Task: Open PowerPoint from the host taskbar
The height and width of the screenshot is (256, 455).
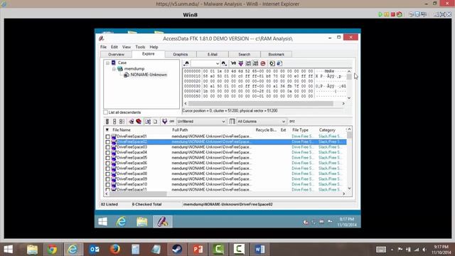Action: point(198,250)
